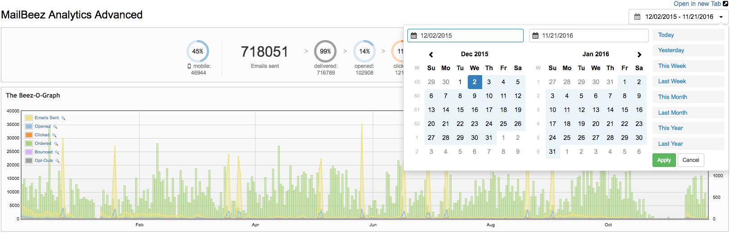Viewport: 730px width, 233px height.
Task: Select the Last Week preset range
Action: tap(688, 81)
